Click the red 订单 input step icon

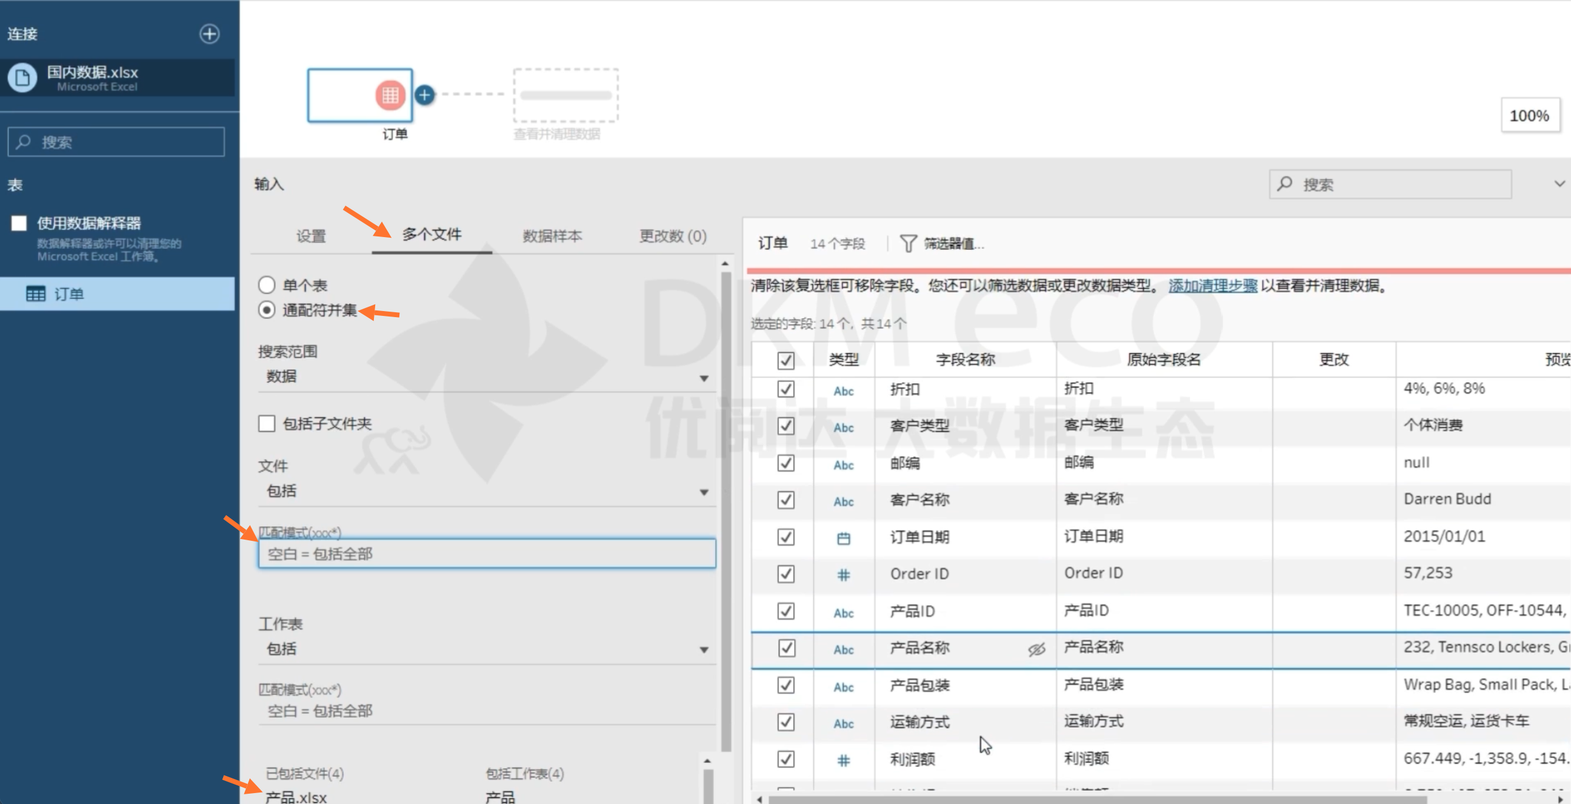pos(390,95)
